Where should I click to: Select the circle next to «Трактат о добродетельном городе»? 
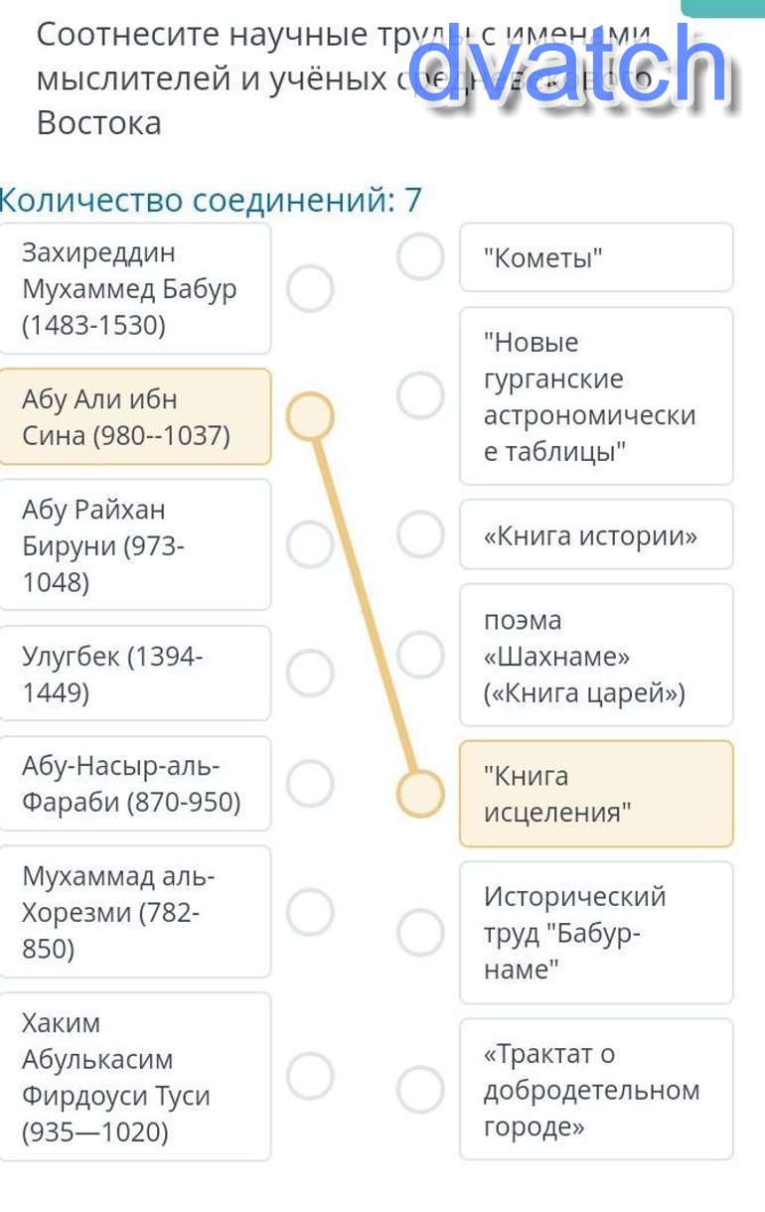point(419,1089)
